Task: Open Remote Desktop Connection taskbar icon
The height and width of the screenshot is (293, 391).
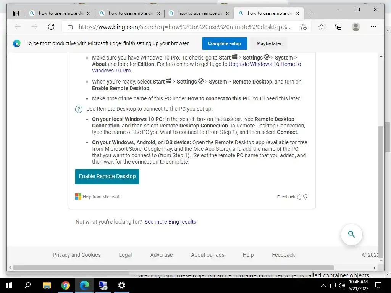Action: 103,285
